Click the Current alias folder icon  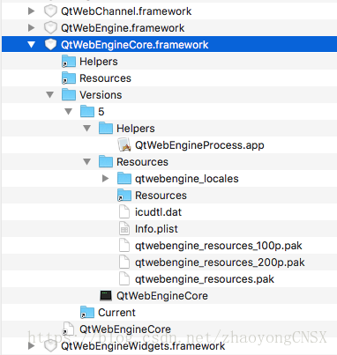(x=87, y=313)
